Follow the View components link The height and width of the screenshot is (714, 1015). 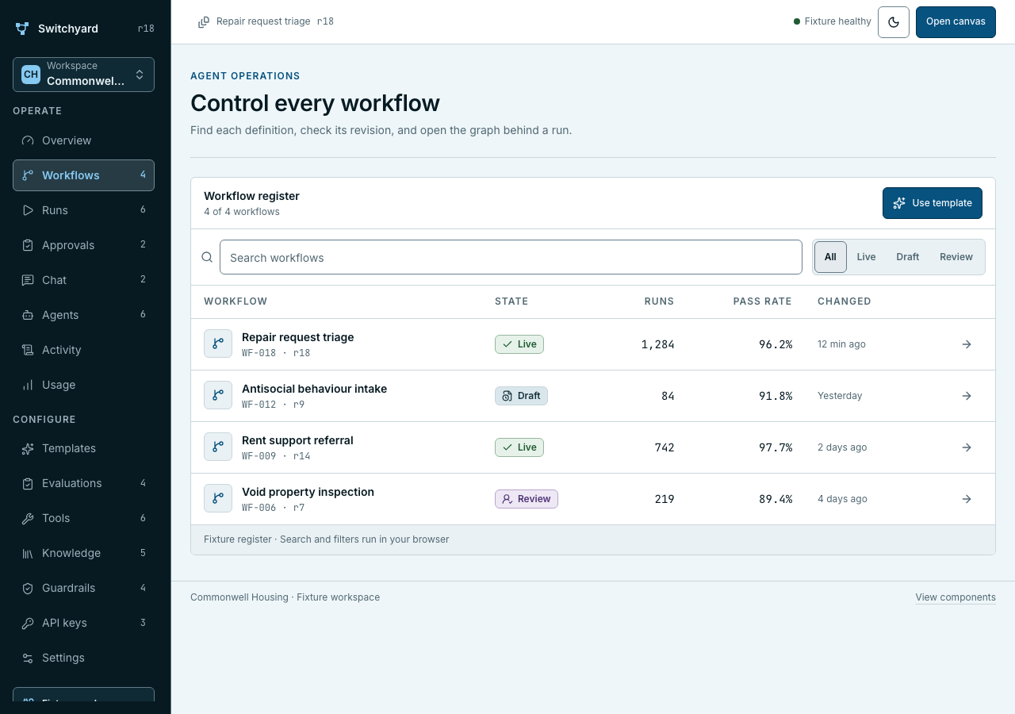point(956,597)
